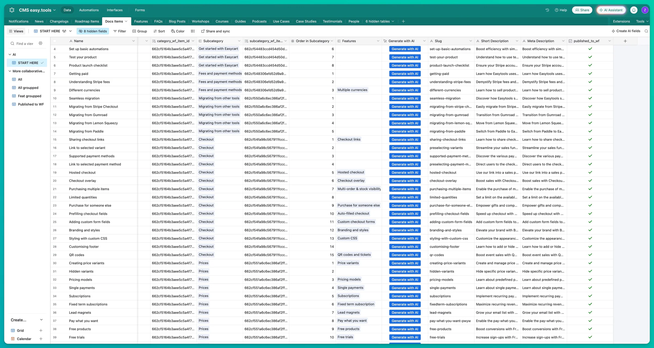Add Calendar view plus icon
Image resolution: width=654 pixels, height=348 pixels.
(x=41, y=339)
